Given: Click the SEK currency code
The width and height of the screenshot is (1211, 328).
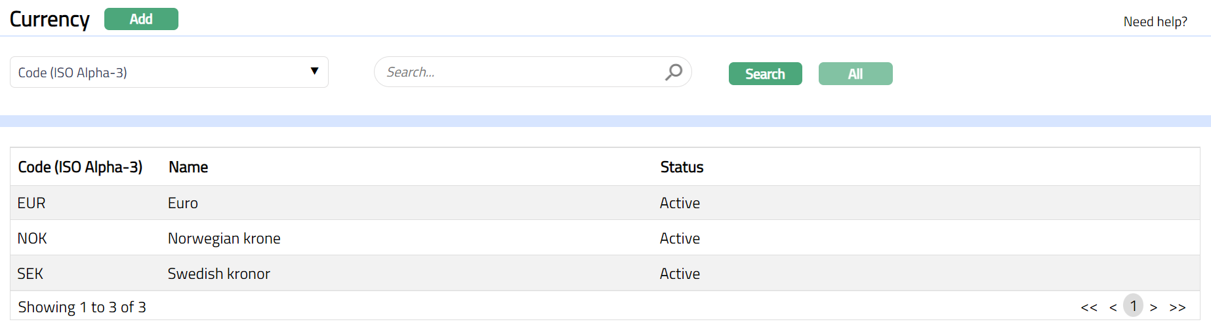Looking at the screenshot, I should pyautogui.click(x=30, y=274).
